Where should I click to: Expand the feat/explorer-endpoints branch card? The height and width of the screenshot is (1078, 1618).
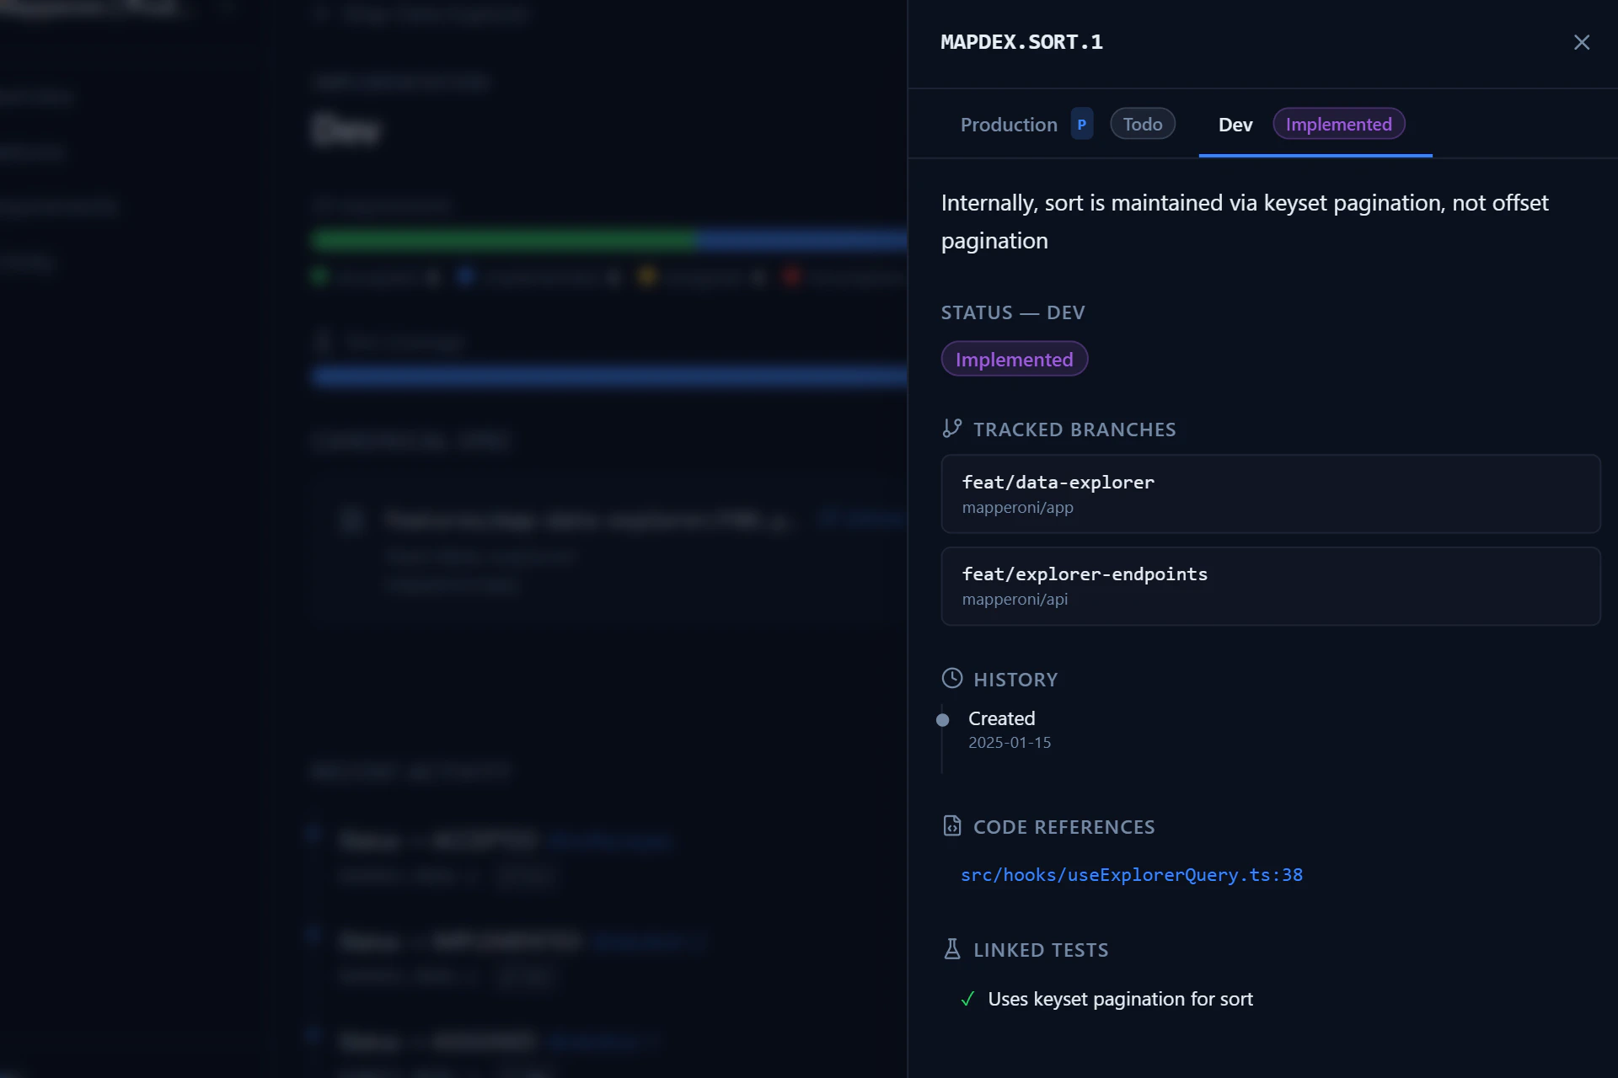pos(1270,586)
